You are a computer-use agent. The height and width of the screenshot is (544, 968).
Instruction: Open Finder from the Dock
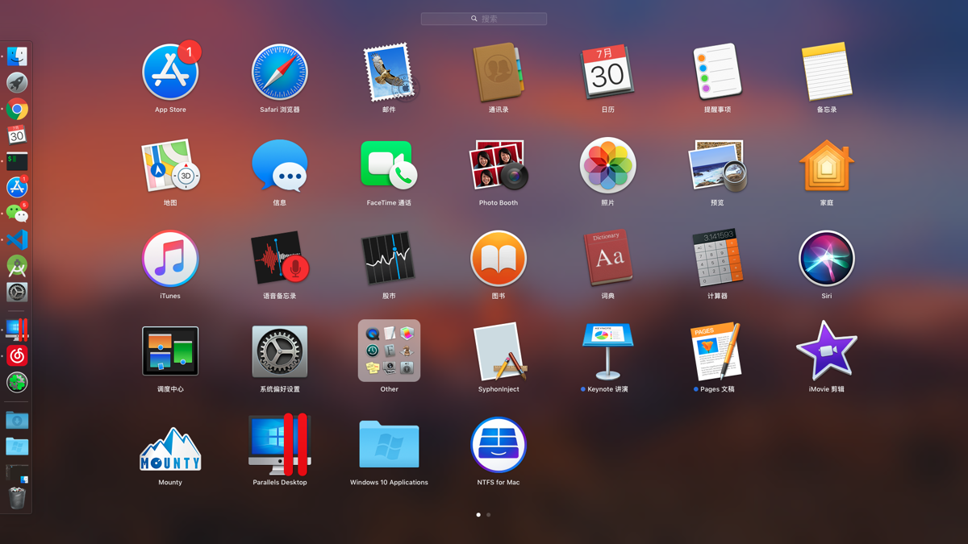pyautogui.click(x=17, y=56)
